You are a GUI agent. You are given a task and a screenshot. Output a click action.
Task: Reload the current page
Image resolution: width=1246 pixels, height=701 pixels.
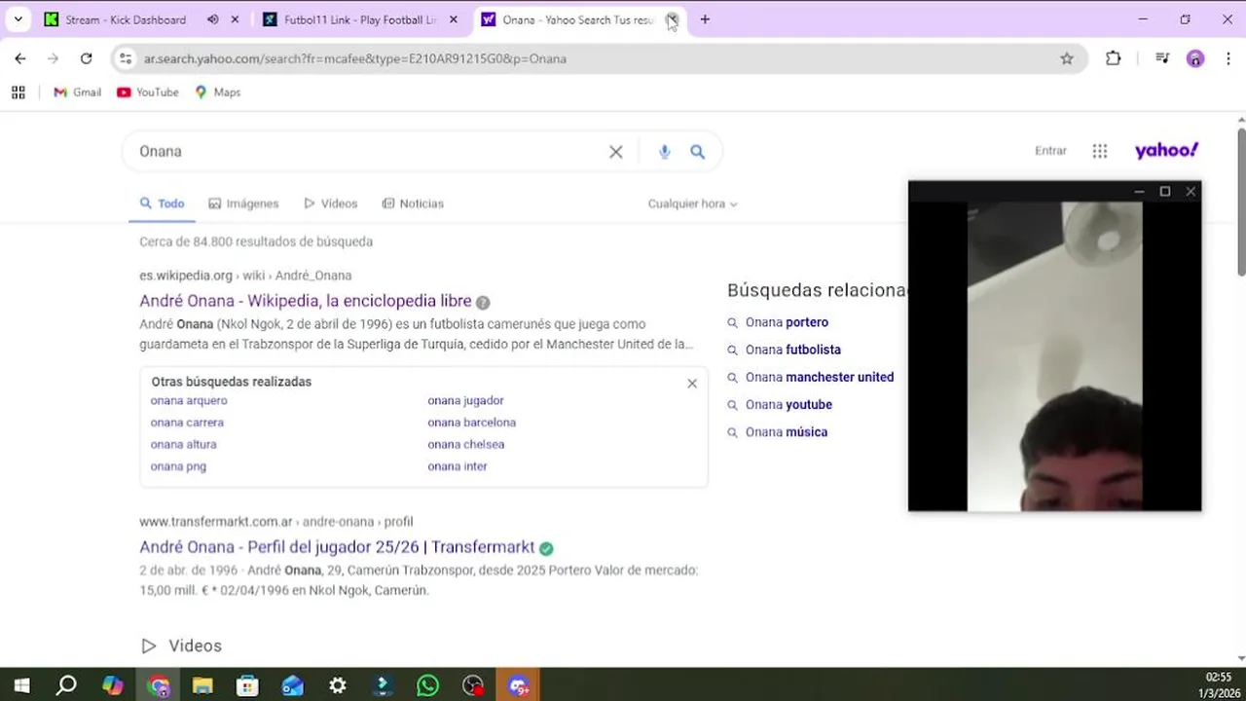[x=86, y=58]
